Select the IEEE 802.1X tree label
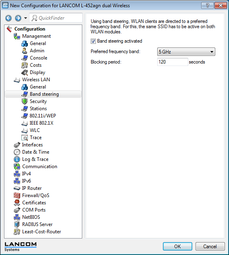 (42, 123)
